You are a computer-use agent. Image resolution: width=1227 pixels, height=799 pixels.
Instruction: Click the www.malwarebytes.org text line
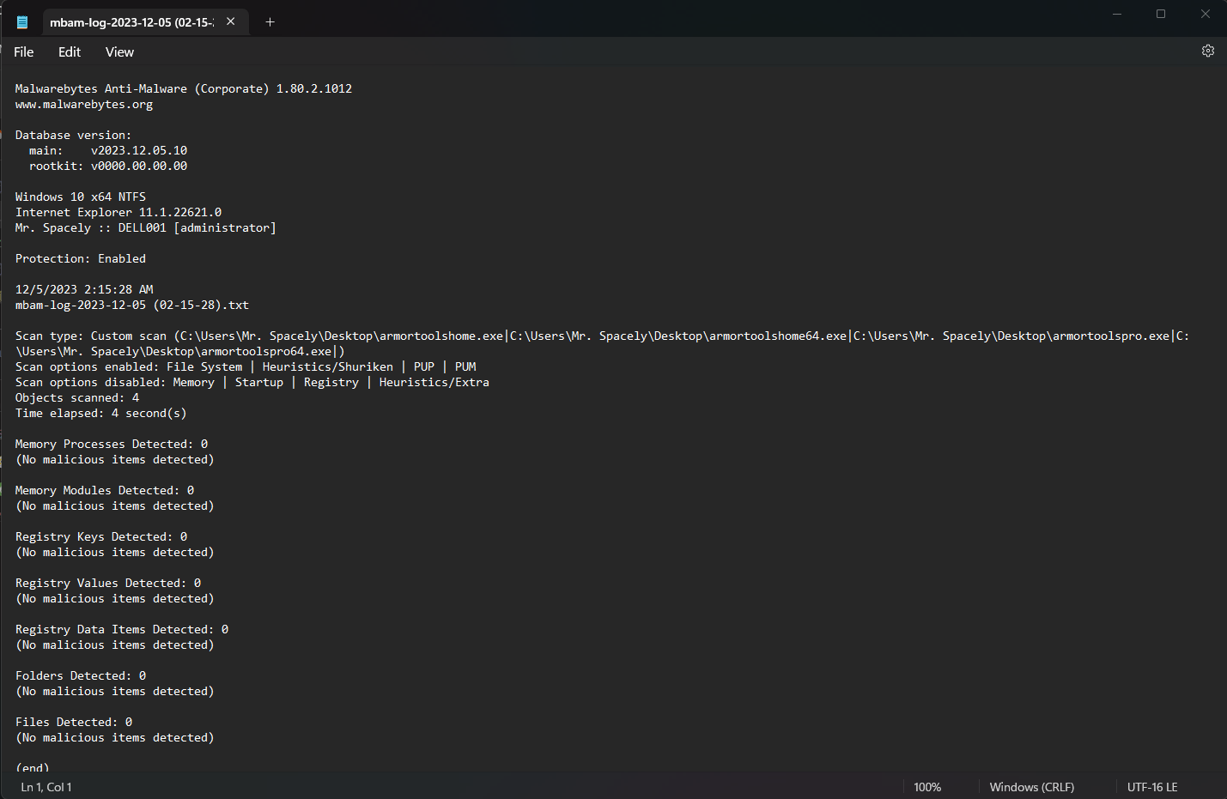coord(84,105)
